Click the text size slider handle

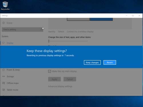(49, 41)
